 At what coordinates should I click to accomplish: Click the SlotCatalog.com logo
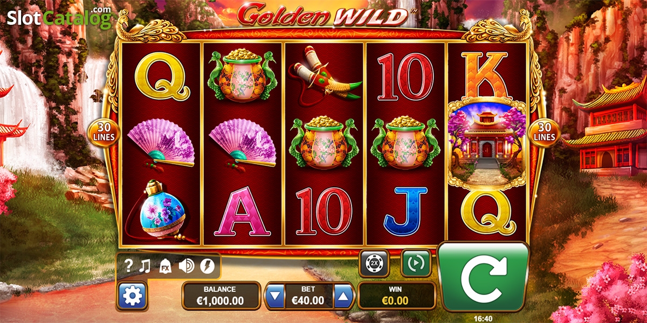tap(59, 18)
